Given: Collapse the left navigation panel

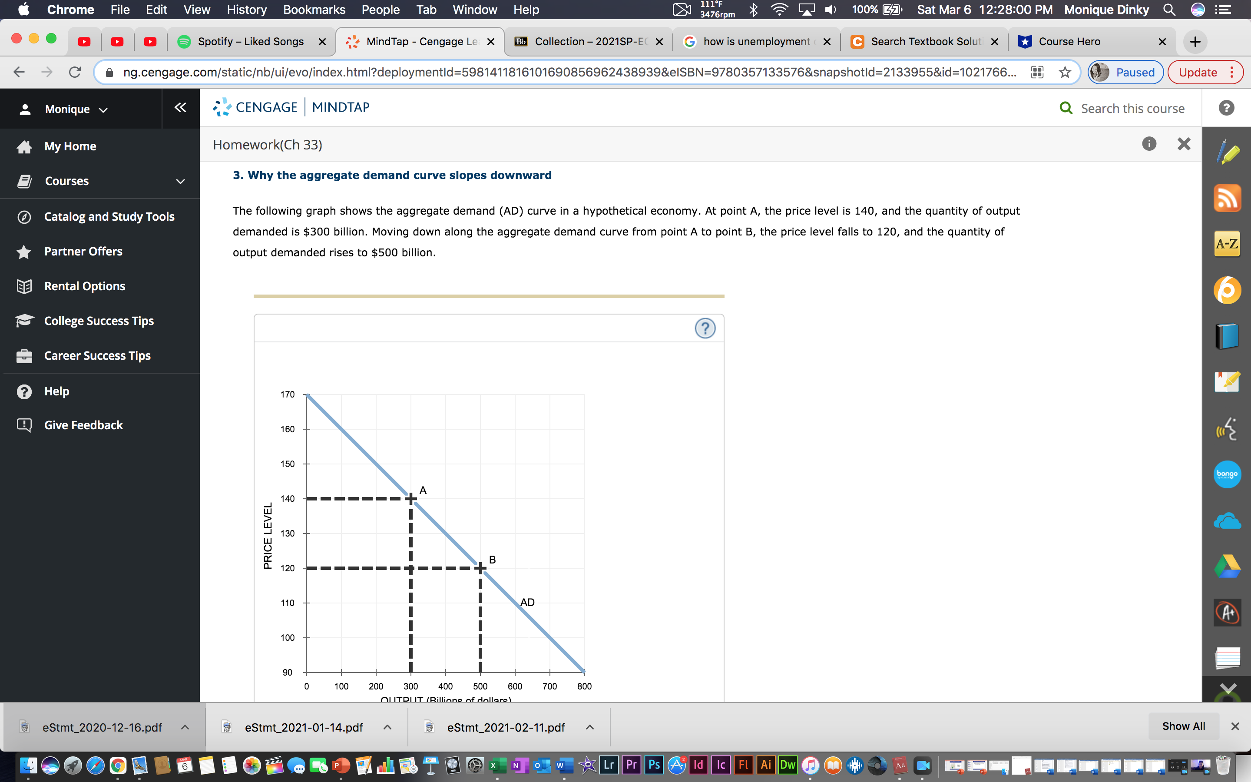Looking at the screenshot, I should [x=180, y=108].
